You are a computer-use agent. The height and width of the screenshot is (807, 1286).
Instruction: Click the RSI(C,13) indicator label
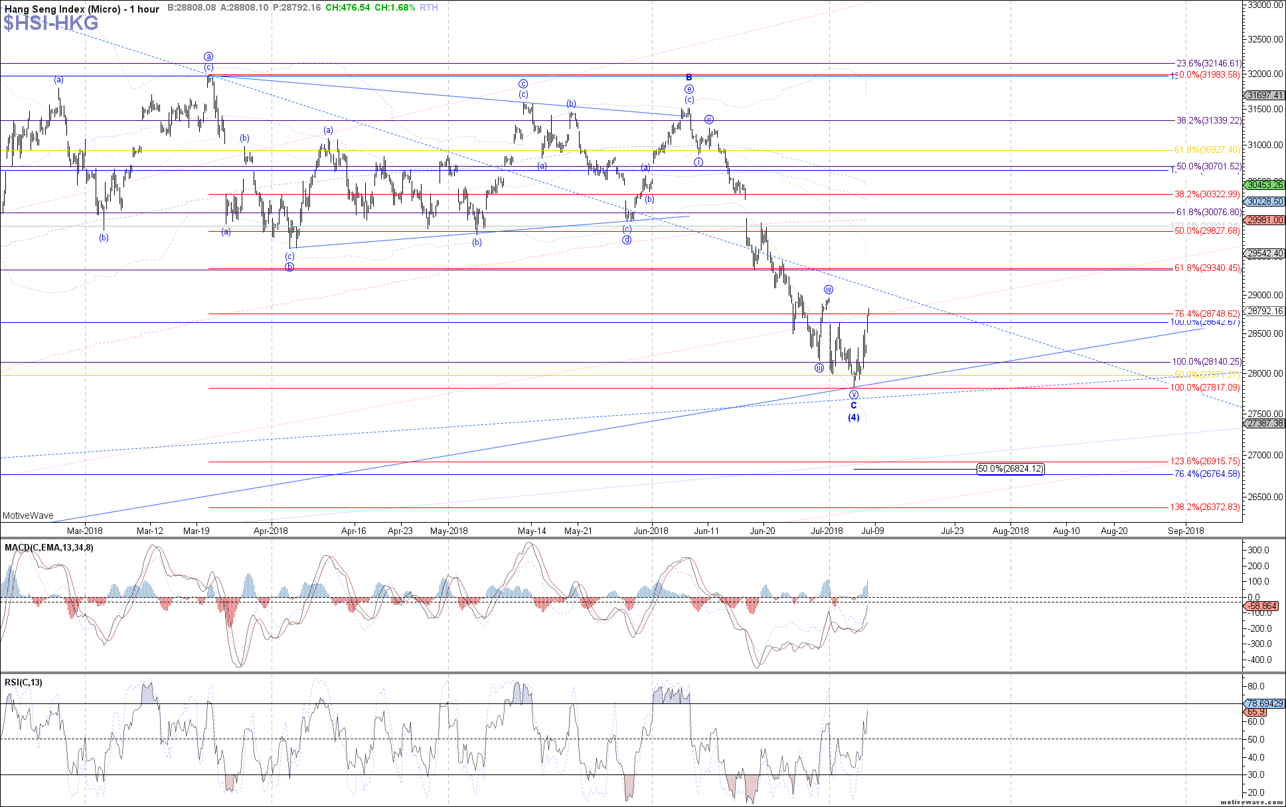click(x=23, y=683)
